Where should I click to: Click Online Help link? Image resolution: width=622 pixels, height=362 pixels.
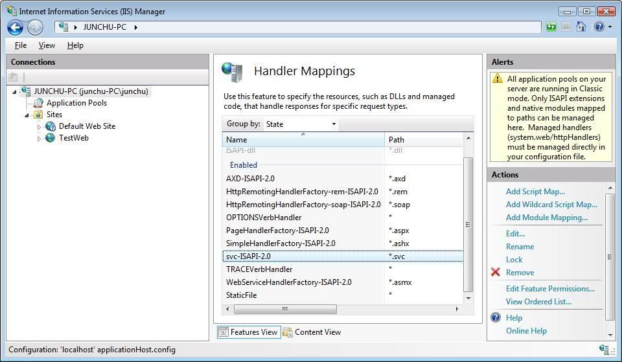click(526, 331)
